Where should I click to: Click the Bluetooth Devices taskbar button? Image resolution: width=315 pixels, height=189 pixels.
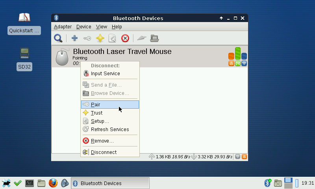click(110, 183)
